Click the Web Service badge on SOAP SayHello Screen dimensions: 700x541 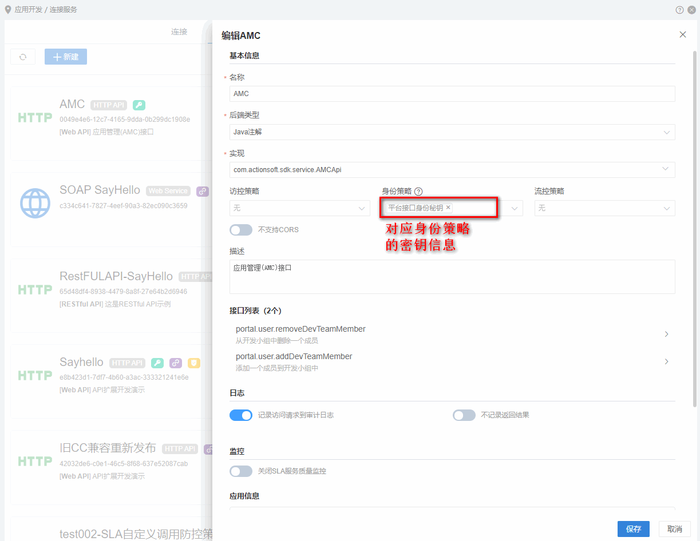pyautogui.click(x=168, y=191)
